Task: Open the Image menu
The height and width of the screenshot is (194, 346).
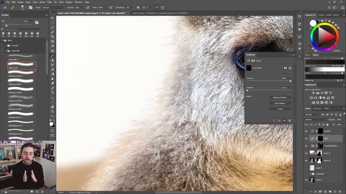Action: (x=21, y=2)
